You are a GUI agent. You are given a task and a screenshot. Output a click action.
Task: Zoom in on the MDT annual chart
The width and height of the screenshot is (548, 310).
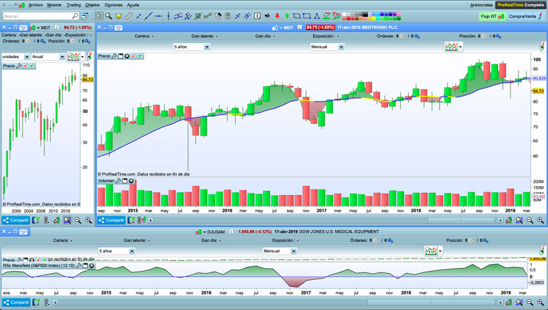point(88,220)
